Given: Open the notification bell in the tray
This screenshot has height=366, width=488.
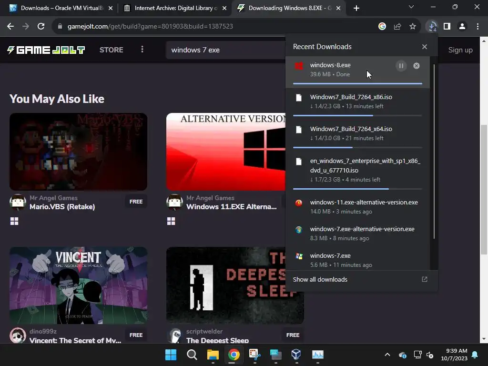Looking at the screenshot, I should [475, 355].
